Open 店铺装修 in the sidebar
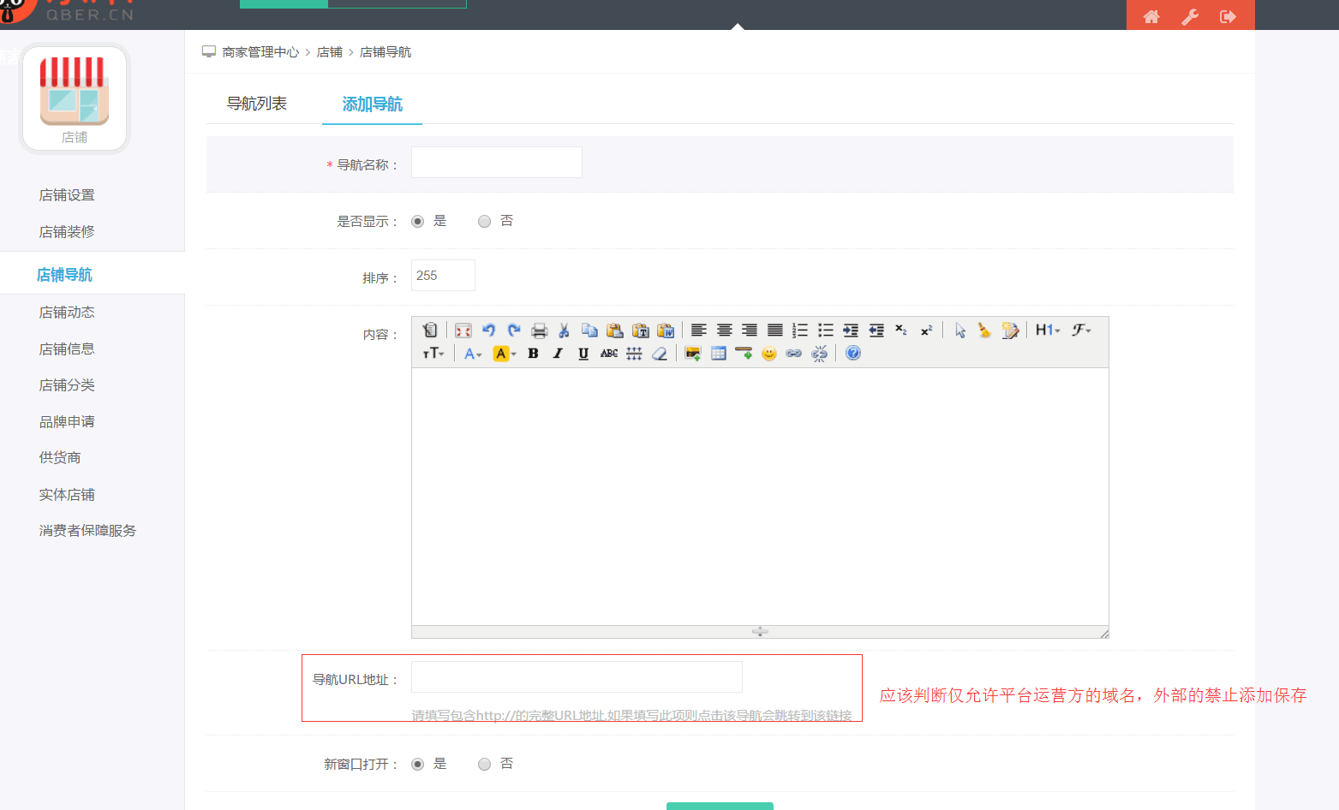 coord(67,232)
